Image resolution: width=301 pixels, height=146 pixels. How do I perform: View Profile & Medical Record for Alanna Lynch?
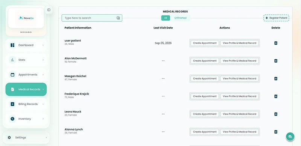tap(239, 132)
